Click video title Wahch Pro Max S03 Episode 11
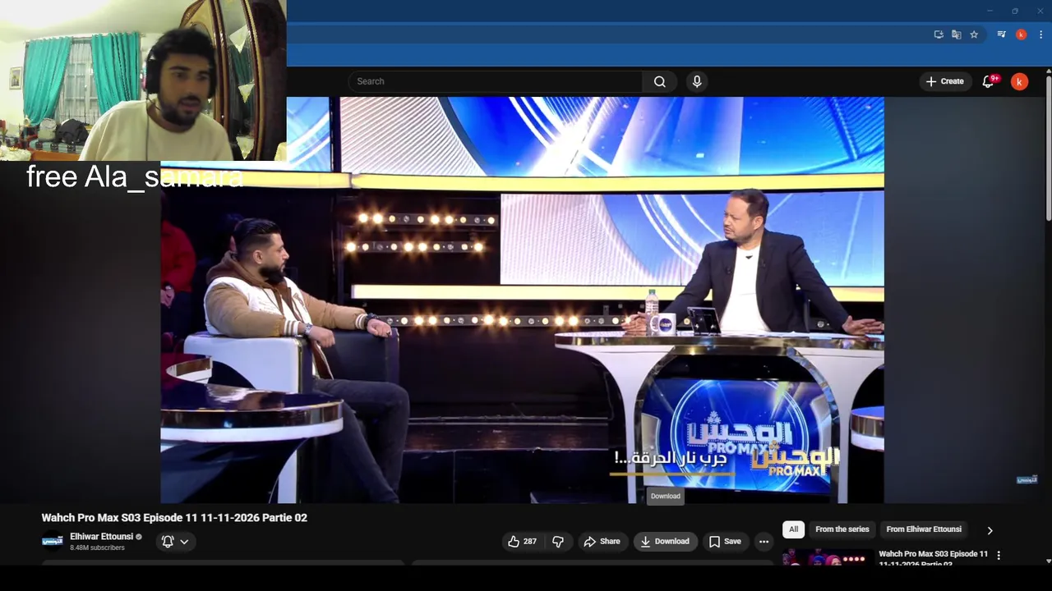 click(x=174, y=518)
